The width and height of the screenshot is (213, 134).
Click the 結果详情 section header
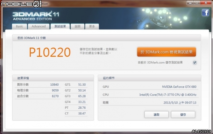click(23, 78)
